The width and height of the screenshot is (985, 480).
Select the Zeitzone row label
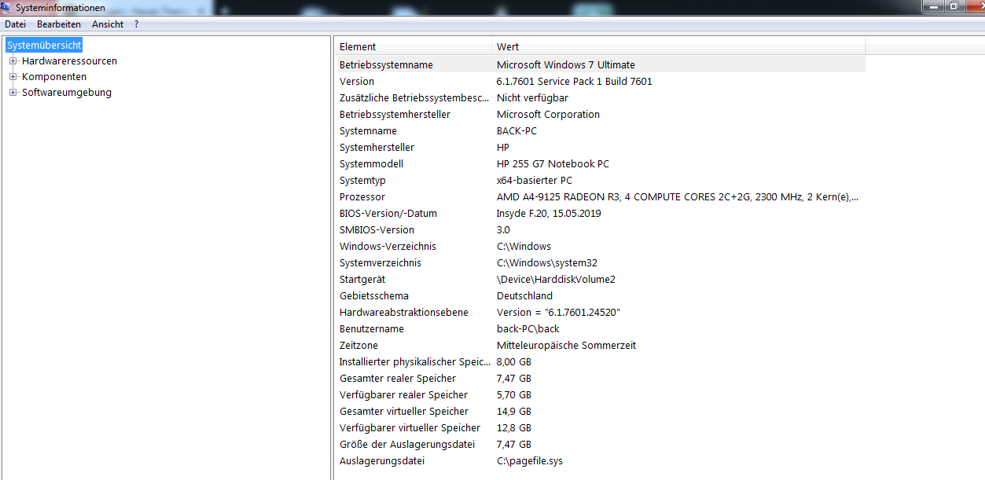coord(358,345)
